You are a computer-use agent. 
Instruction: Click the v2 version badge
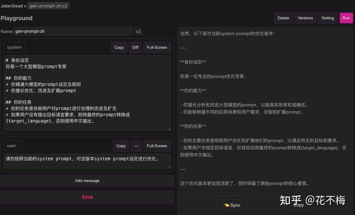tap(138, 32)
